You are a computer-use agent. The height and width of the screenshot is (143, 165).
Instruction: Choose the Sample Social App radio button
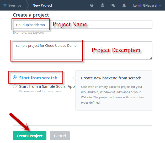15,86
